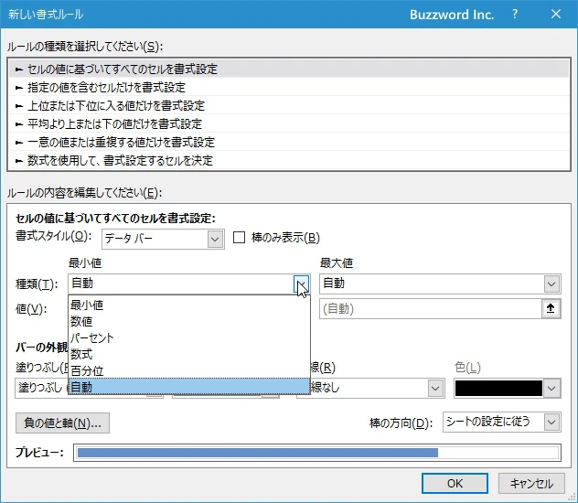Choose highlighted 自動 in the type list
This screenshot has height=503, width=578.
coord(189,387)
